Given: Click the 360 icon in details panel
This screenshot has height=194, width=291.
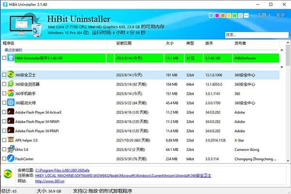Looking at the screenshot, I should (x=8, y=174).
